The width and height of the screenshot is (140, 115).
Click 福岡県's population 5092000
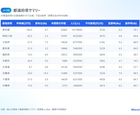click(78, 54)
